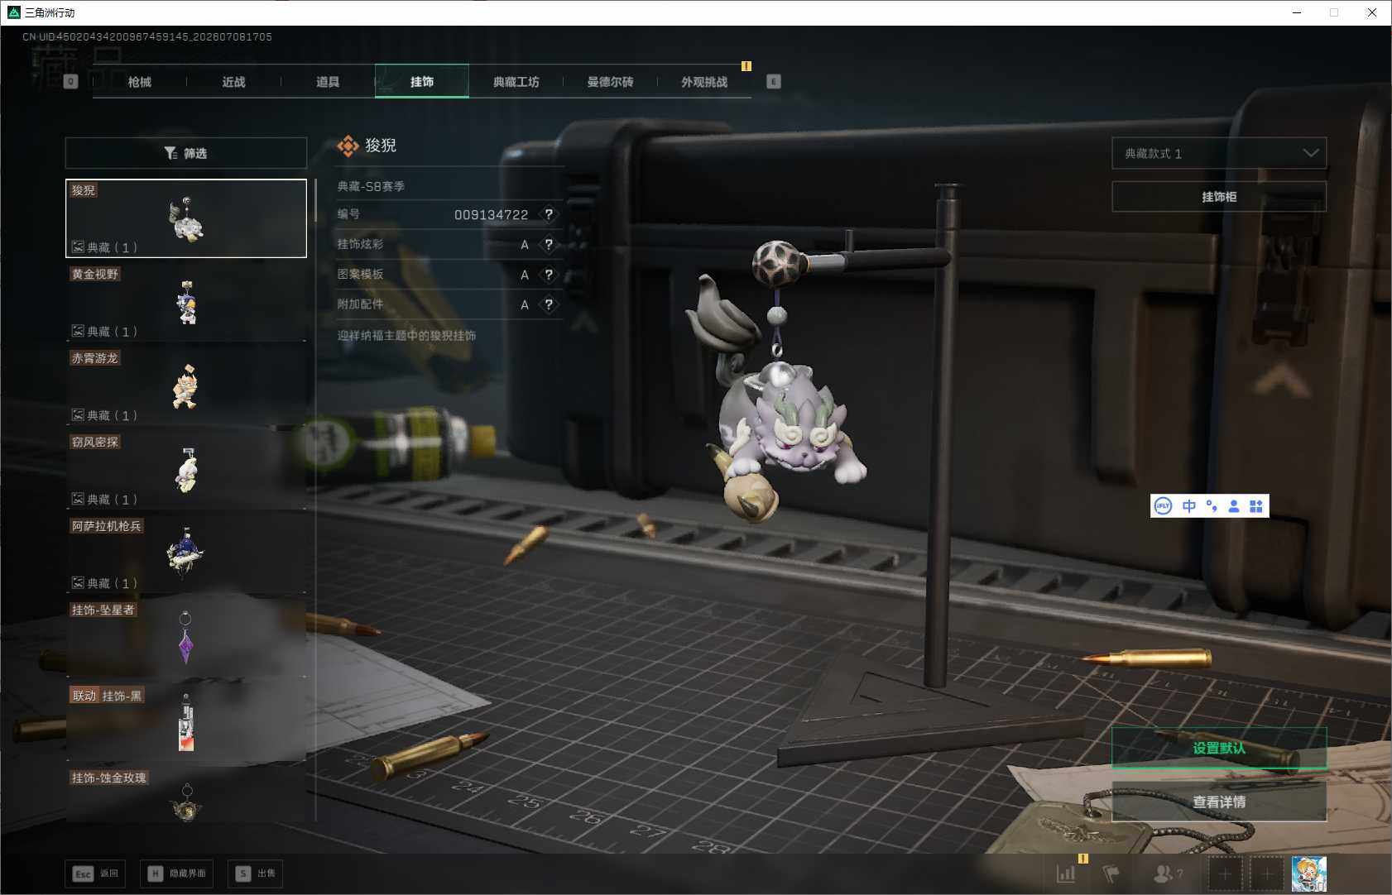Click the H 隐藏界面 button
This screenshot has width=1392, height=895.
tap(176, 873)
